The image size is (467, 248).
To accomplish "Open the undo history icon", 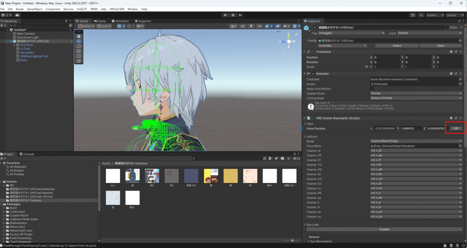I will pyautogui.click(x=412, y=15).
